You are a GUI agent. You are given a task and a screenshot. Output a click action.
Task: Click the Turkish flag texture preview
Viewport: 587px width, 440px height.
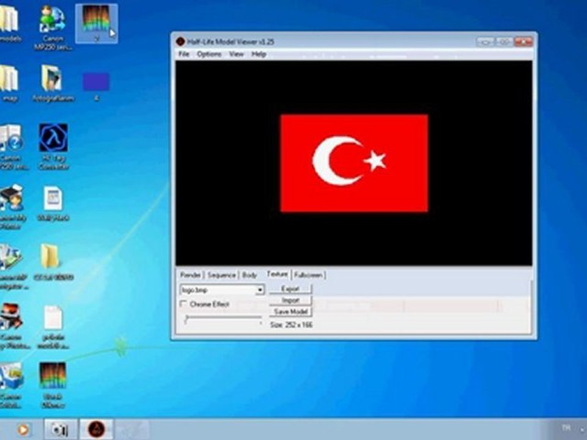tap(354, 163)
